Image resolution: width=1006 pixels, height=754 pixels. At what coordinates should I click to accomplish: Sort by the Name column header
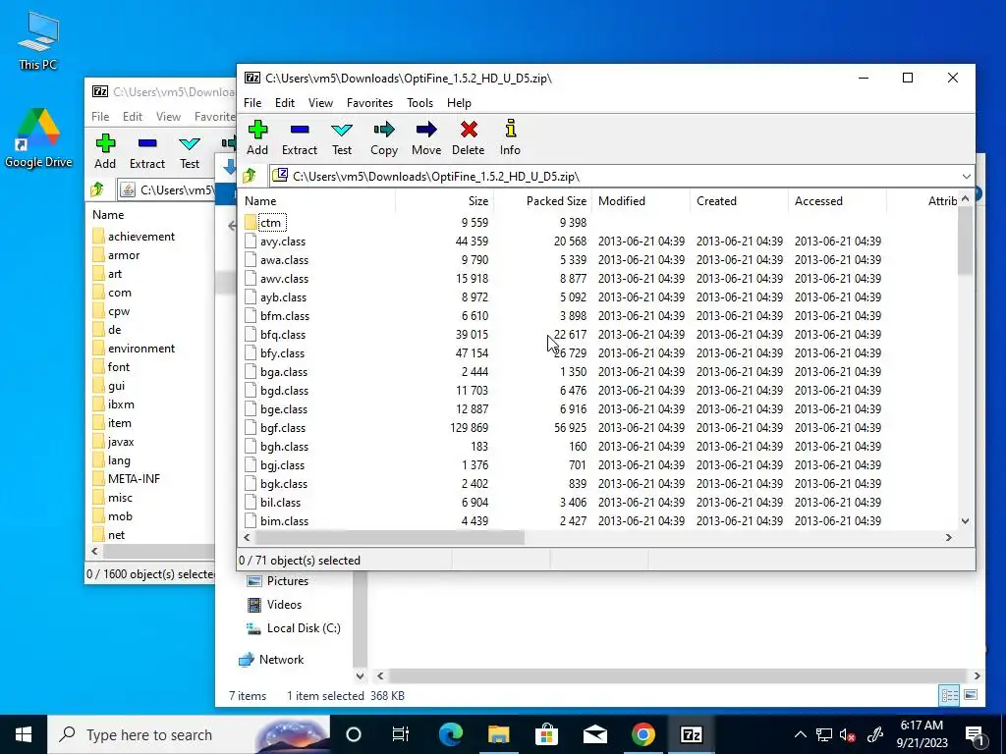click(x=317, y=200)
